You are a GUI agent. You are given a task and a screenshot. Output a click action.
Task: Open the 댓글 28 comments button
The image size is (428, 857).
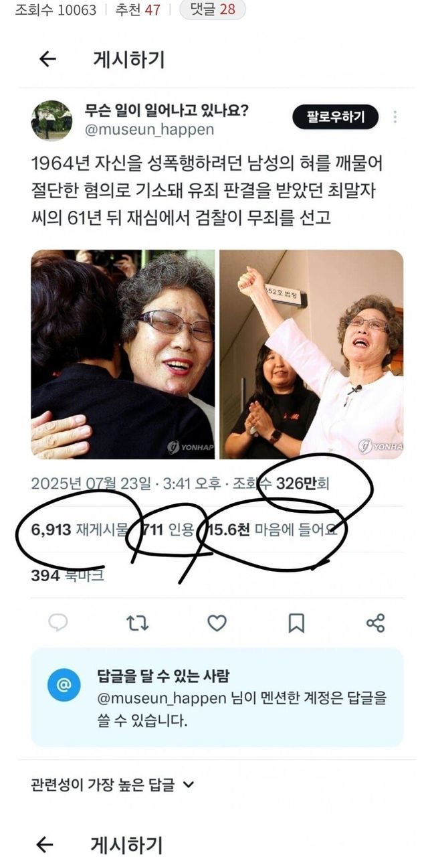pyautogui.click(x=213, y=10)
